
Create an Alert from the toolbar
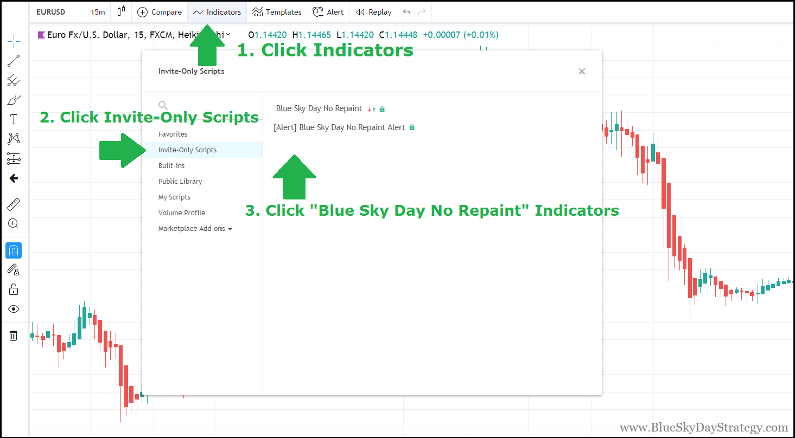coord(328,12)
